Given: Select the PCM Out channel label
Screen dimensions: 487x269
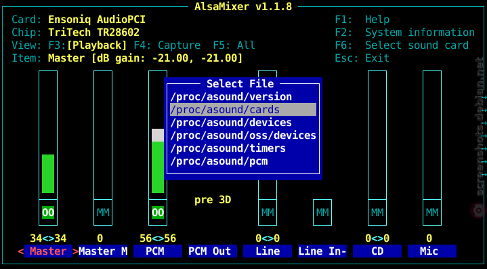Looking at the screenshot, I should click(213, 251).
